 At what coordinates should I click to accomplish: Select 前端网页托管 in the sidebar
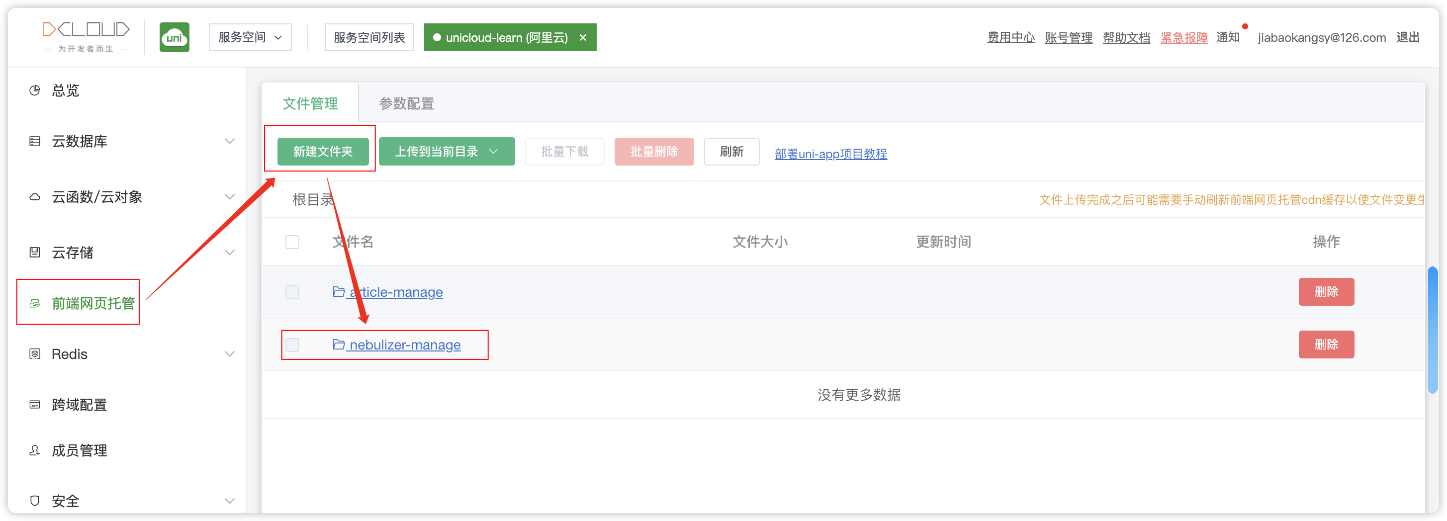click(92, 304)
